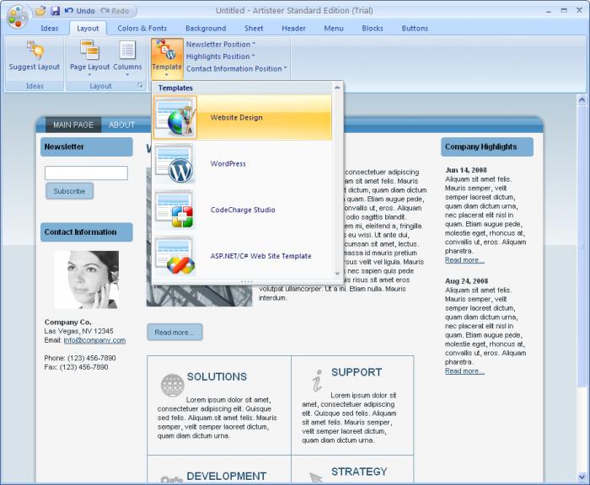Click the Undo button
This screenshot has width=590, height=485.
[x=79, y=11]
